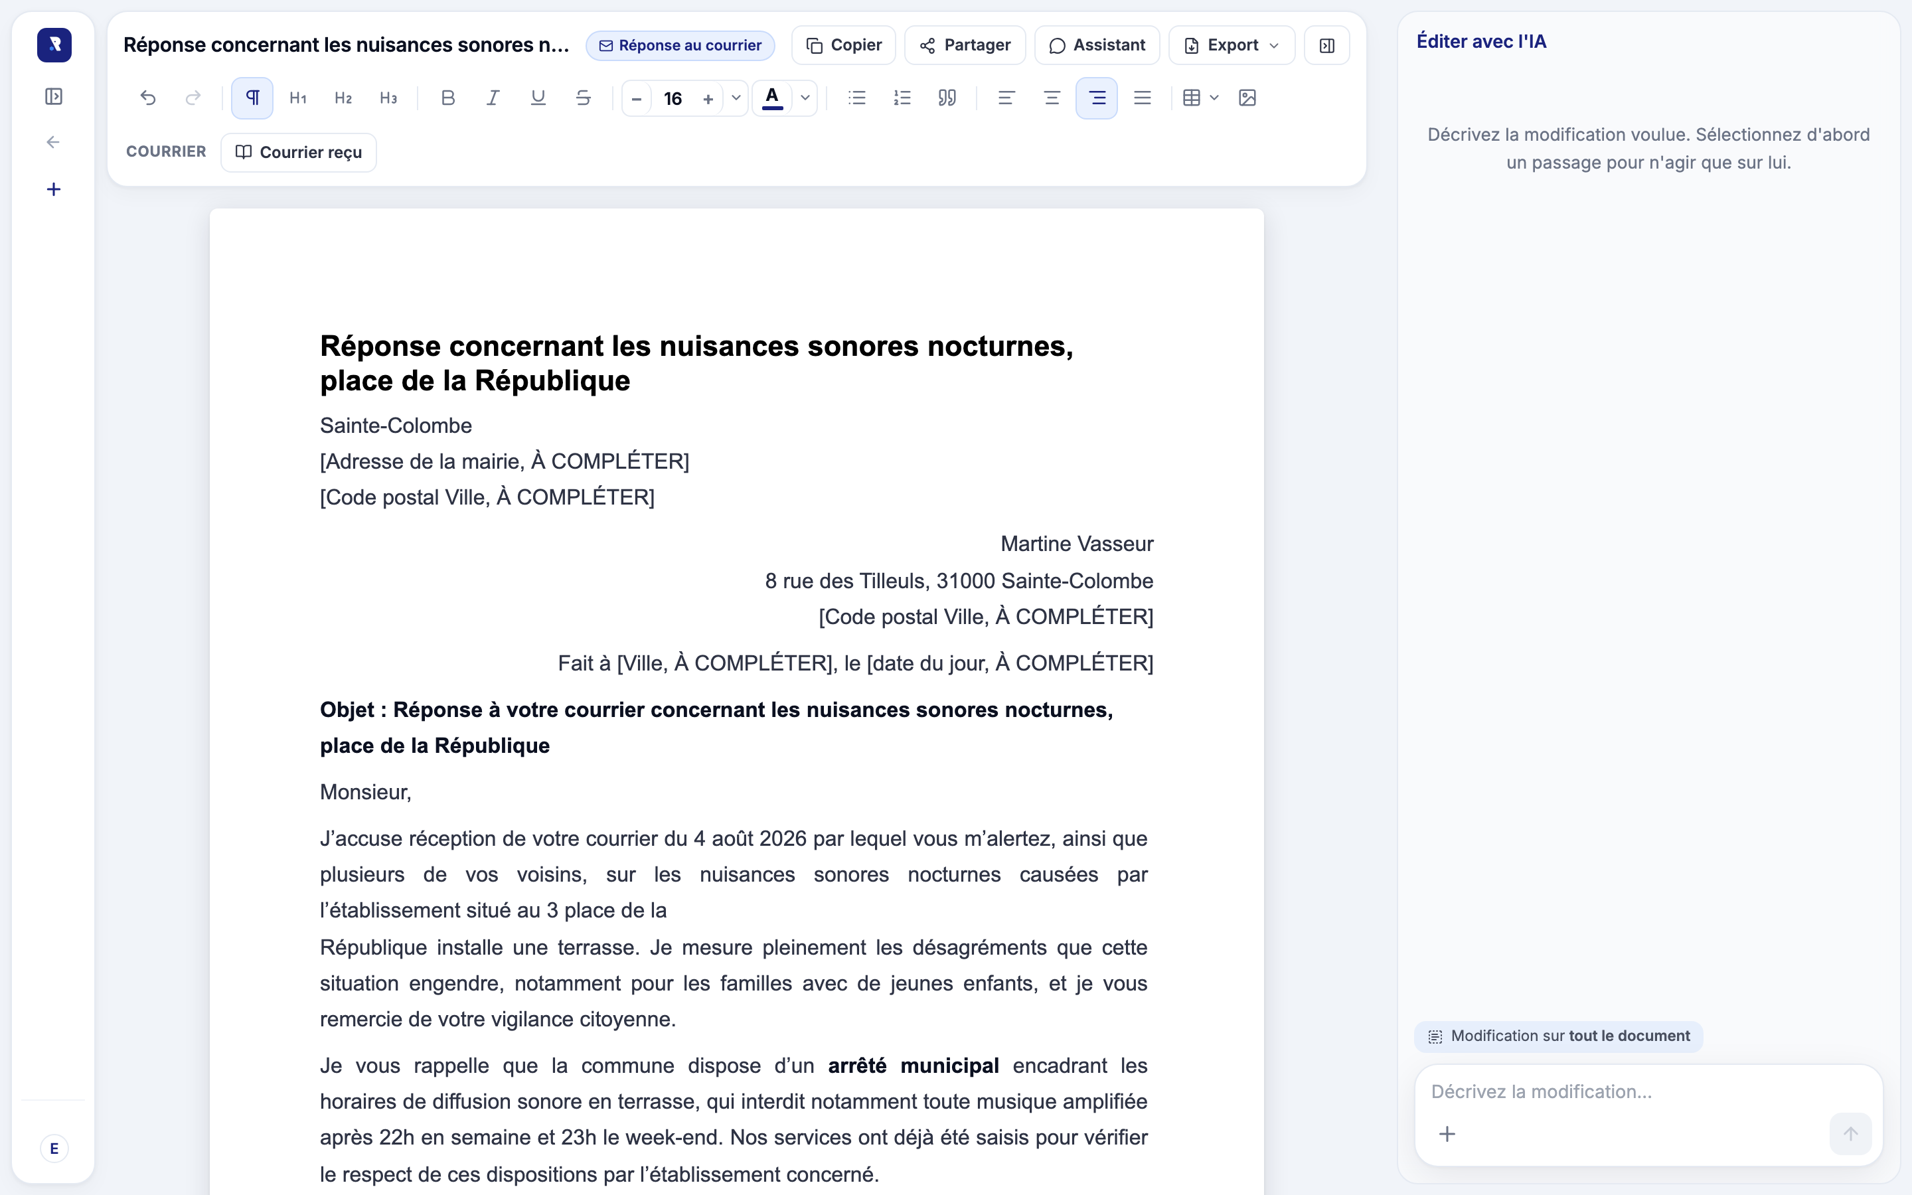Viewport: 1912px width, 1195px height.
Task: Collapse the right side panel icon
Action: click(1327, 45)
